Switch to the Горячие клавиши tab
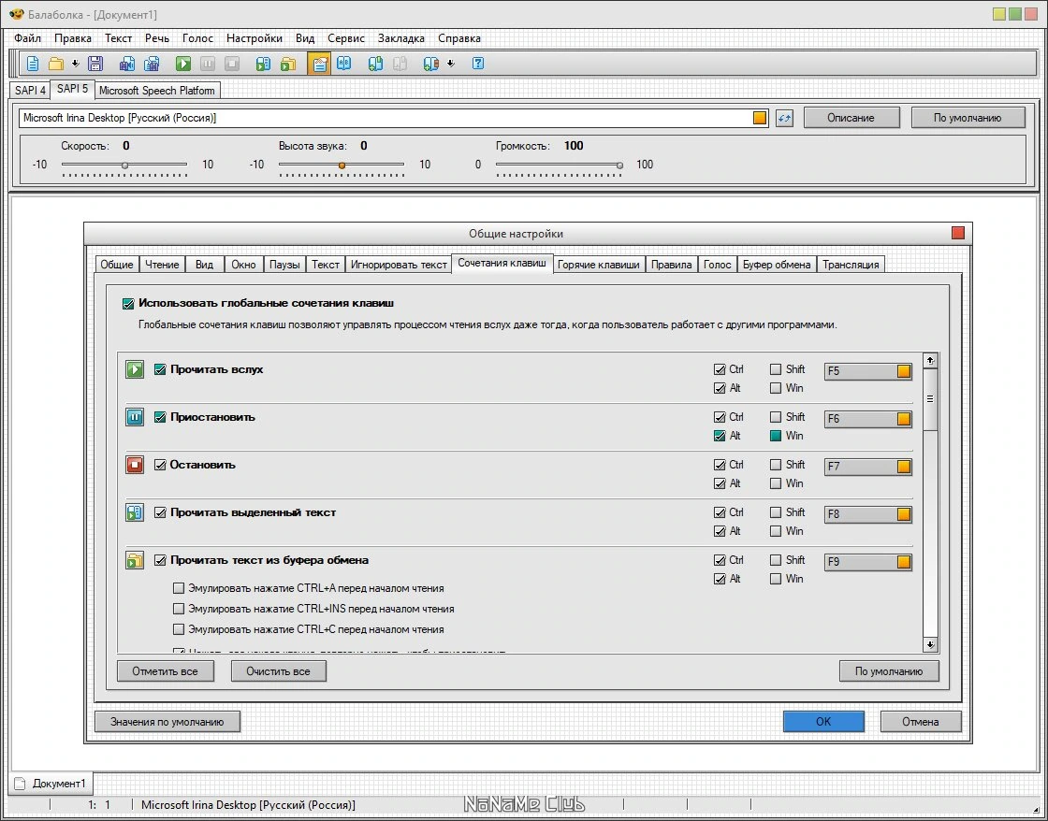 coord(598,265)
